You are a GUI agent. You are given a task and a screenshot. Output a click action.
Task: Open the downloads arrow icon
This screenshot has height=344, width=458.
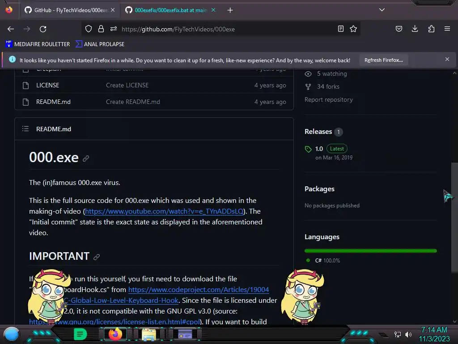tap(415, 29)
